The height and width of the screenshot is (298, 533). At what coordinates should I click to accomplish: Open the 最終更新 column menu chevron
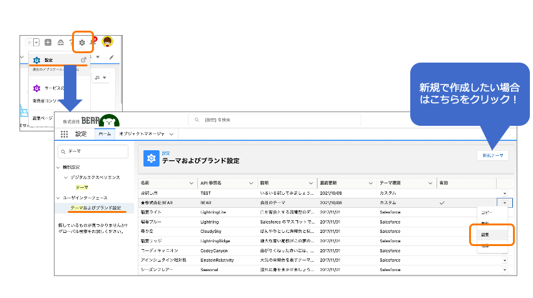pos(371,183)
